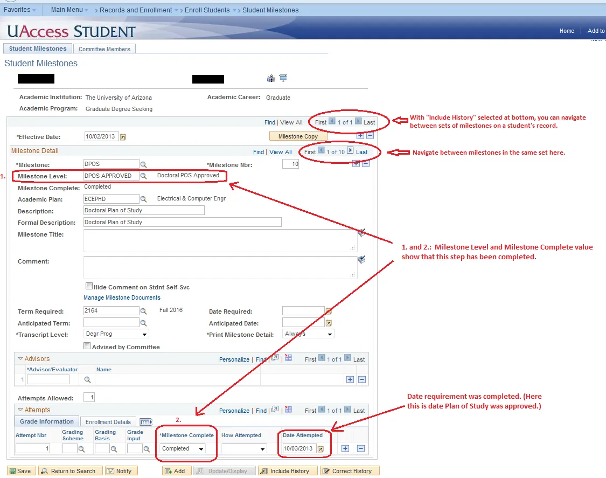Add a new effective-dated row
The width and height of the screenshot is (606, 478).
click(360, 136)
